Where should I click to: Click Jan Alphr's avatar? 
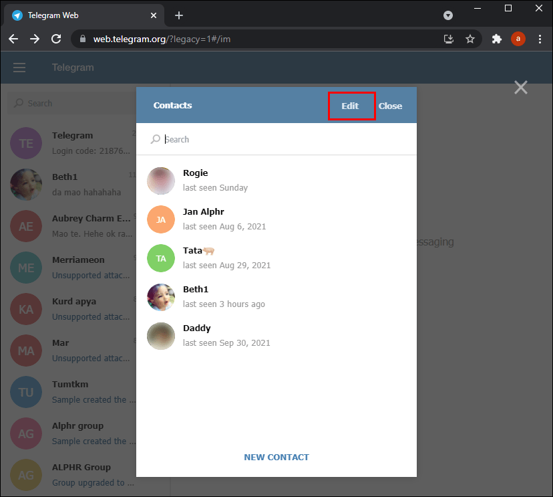160,219
